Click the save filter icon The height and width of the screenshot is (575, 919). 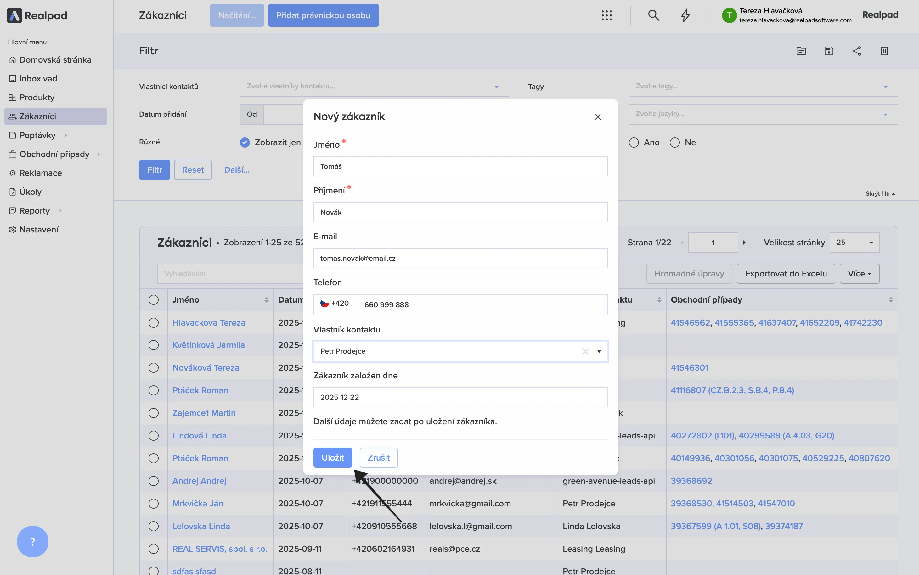click(829, 51)
